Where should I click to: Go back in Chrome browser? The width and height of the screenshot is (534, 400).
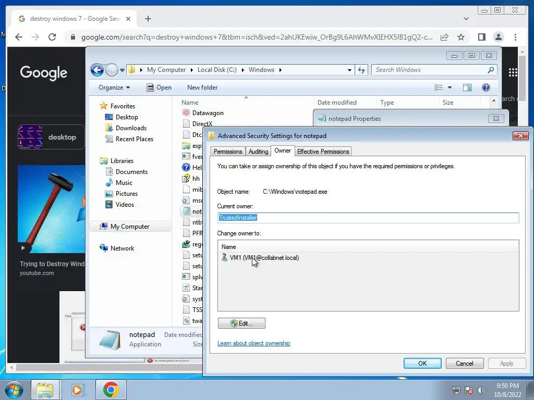(19, 37)
